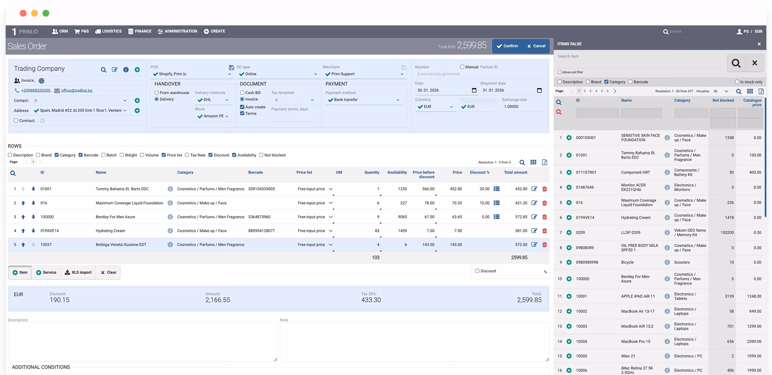Open DHL delivery method dropdown
This screenshot has width=772, height=375.
(x=213, y=100)
